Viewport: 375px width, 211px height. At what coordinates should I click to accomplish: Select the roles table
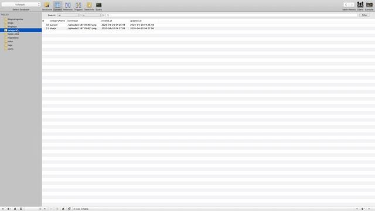click(x=10, y=42)
